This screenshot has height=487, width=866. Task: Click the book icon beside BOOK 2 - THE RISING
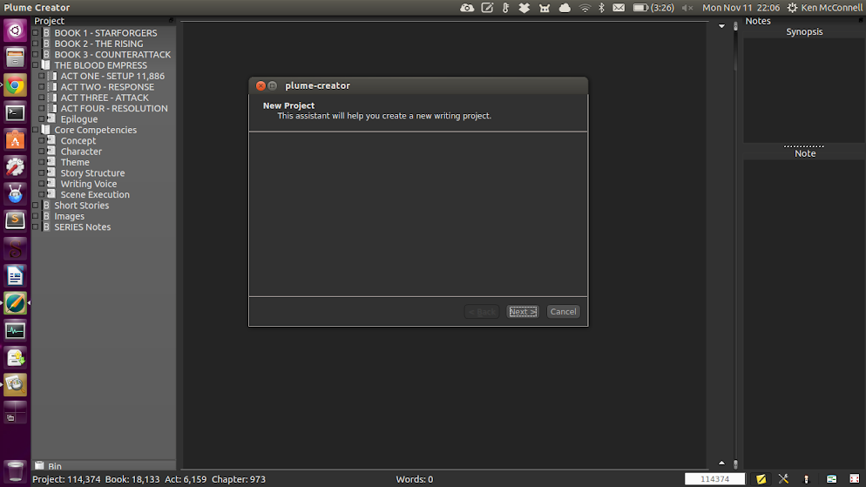[x=47, y=44]
